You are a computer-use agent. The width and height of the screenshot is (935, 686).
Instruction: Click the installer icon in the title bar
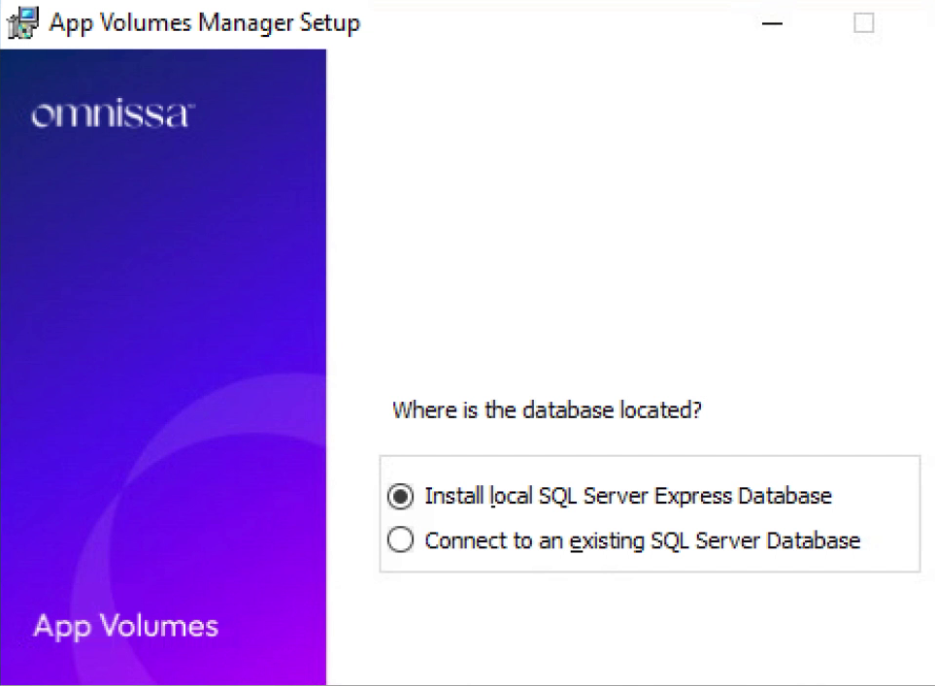point(22,22)
